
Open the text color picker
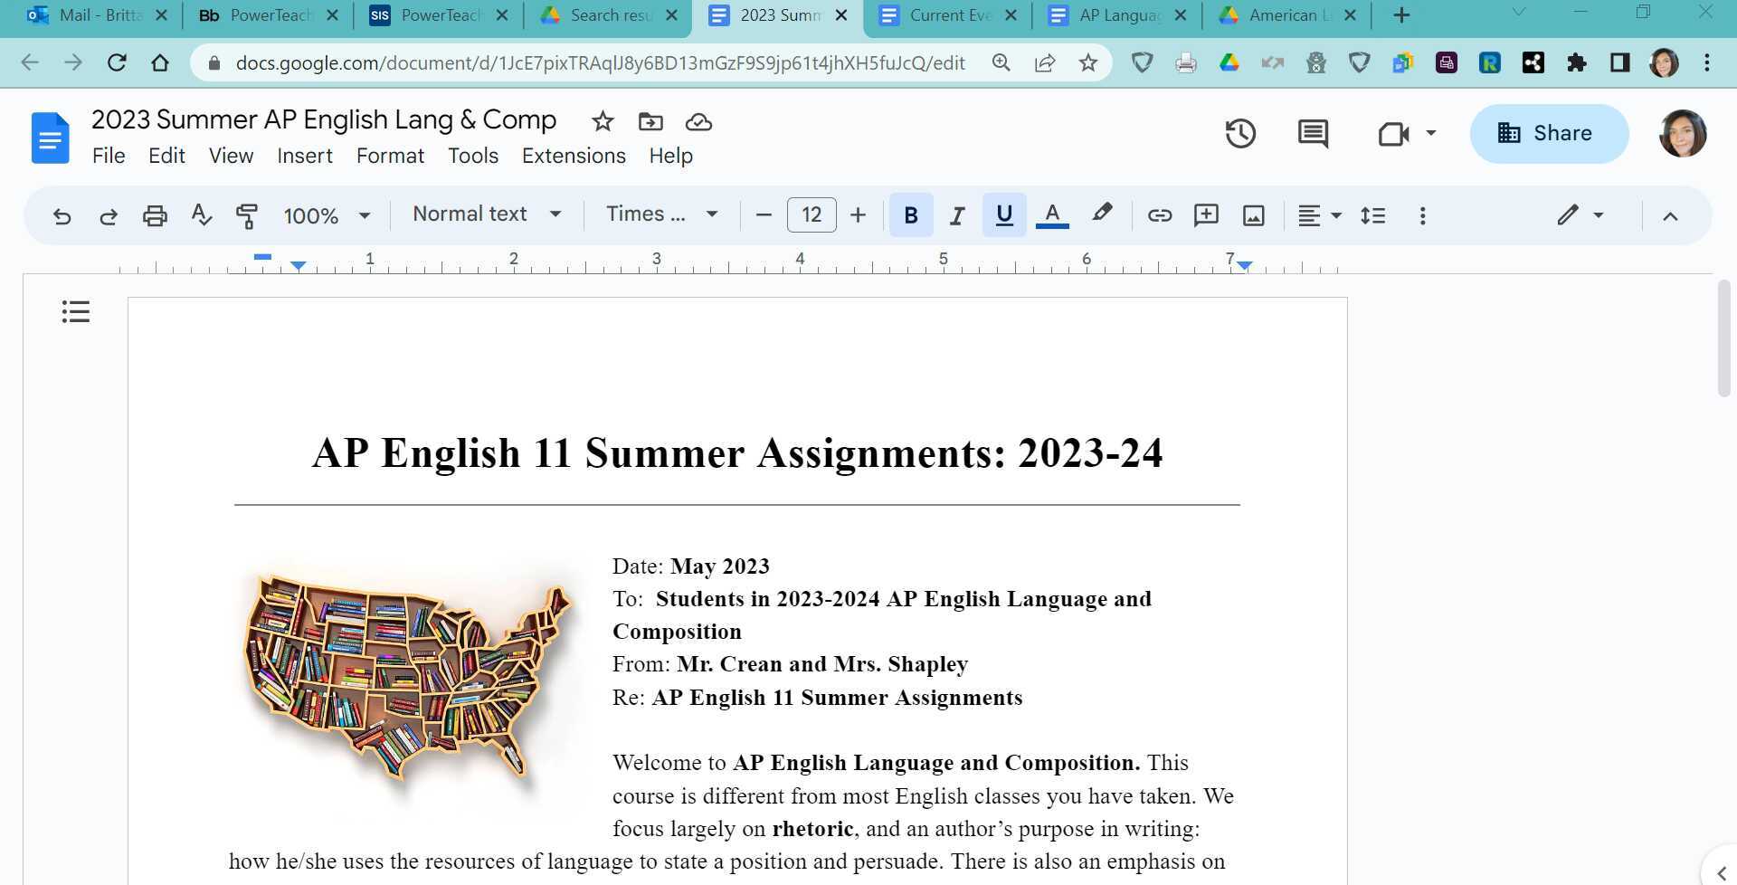pos(1050,215)
